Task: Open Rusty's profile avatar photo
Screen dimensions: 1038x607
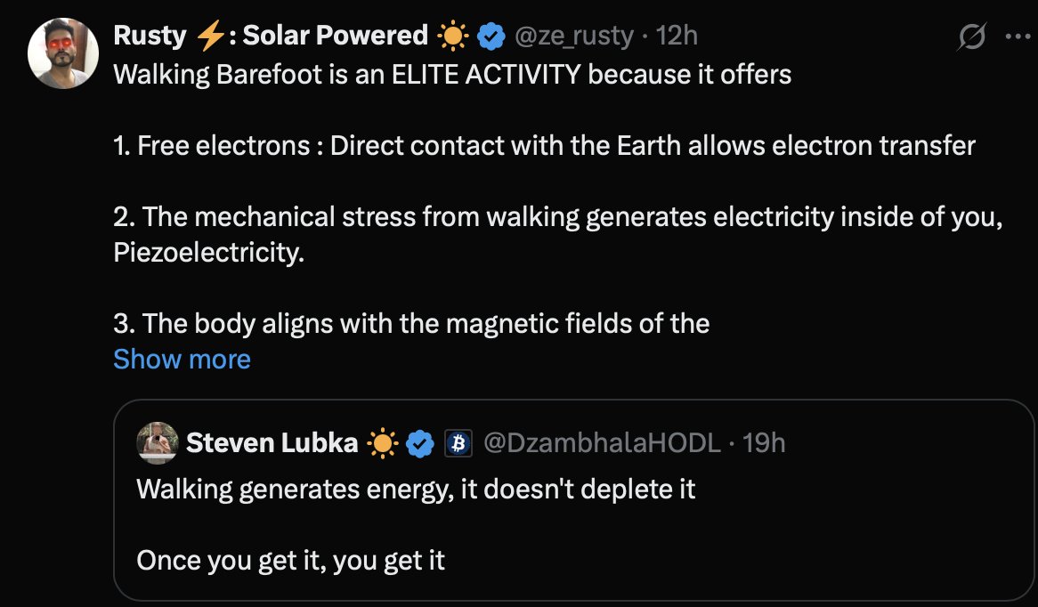Action: pos(62,53)
